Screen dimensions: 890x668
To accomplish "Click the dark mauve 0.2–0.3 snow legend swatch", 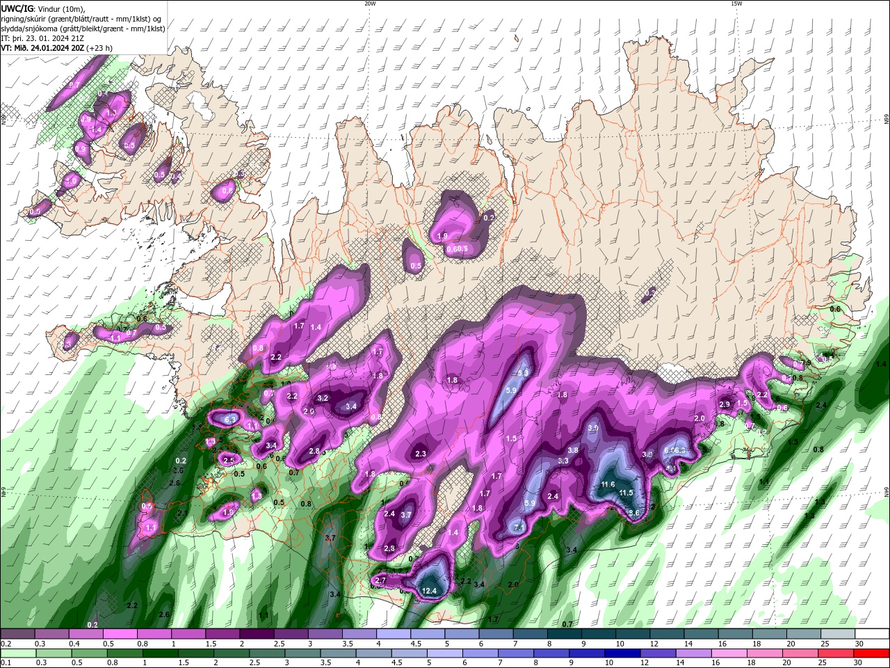I will tap(17, 634).
